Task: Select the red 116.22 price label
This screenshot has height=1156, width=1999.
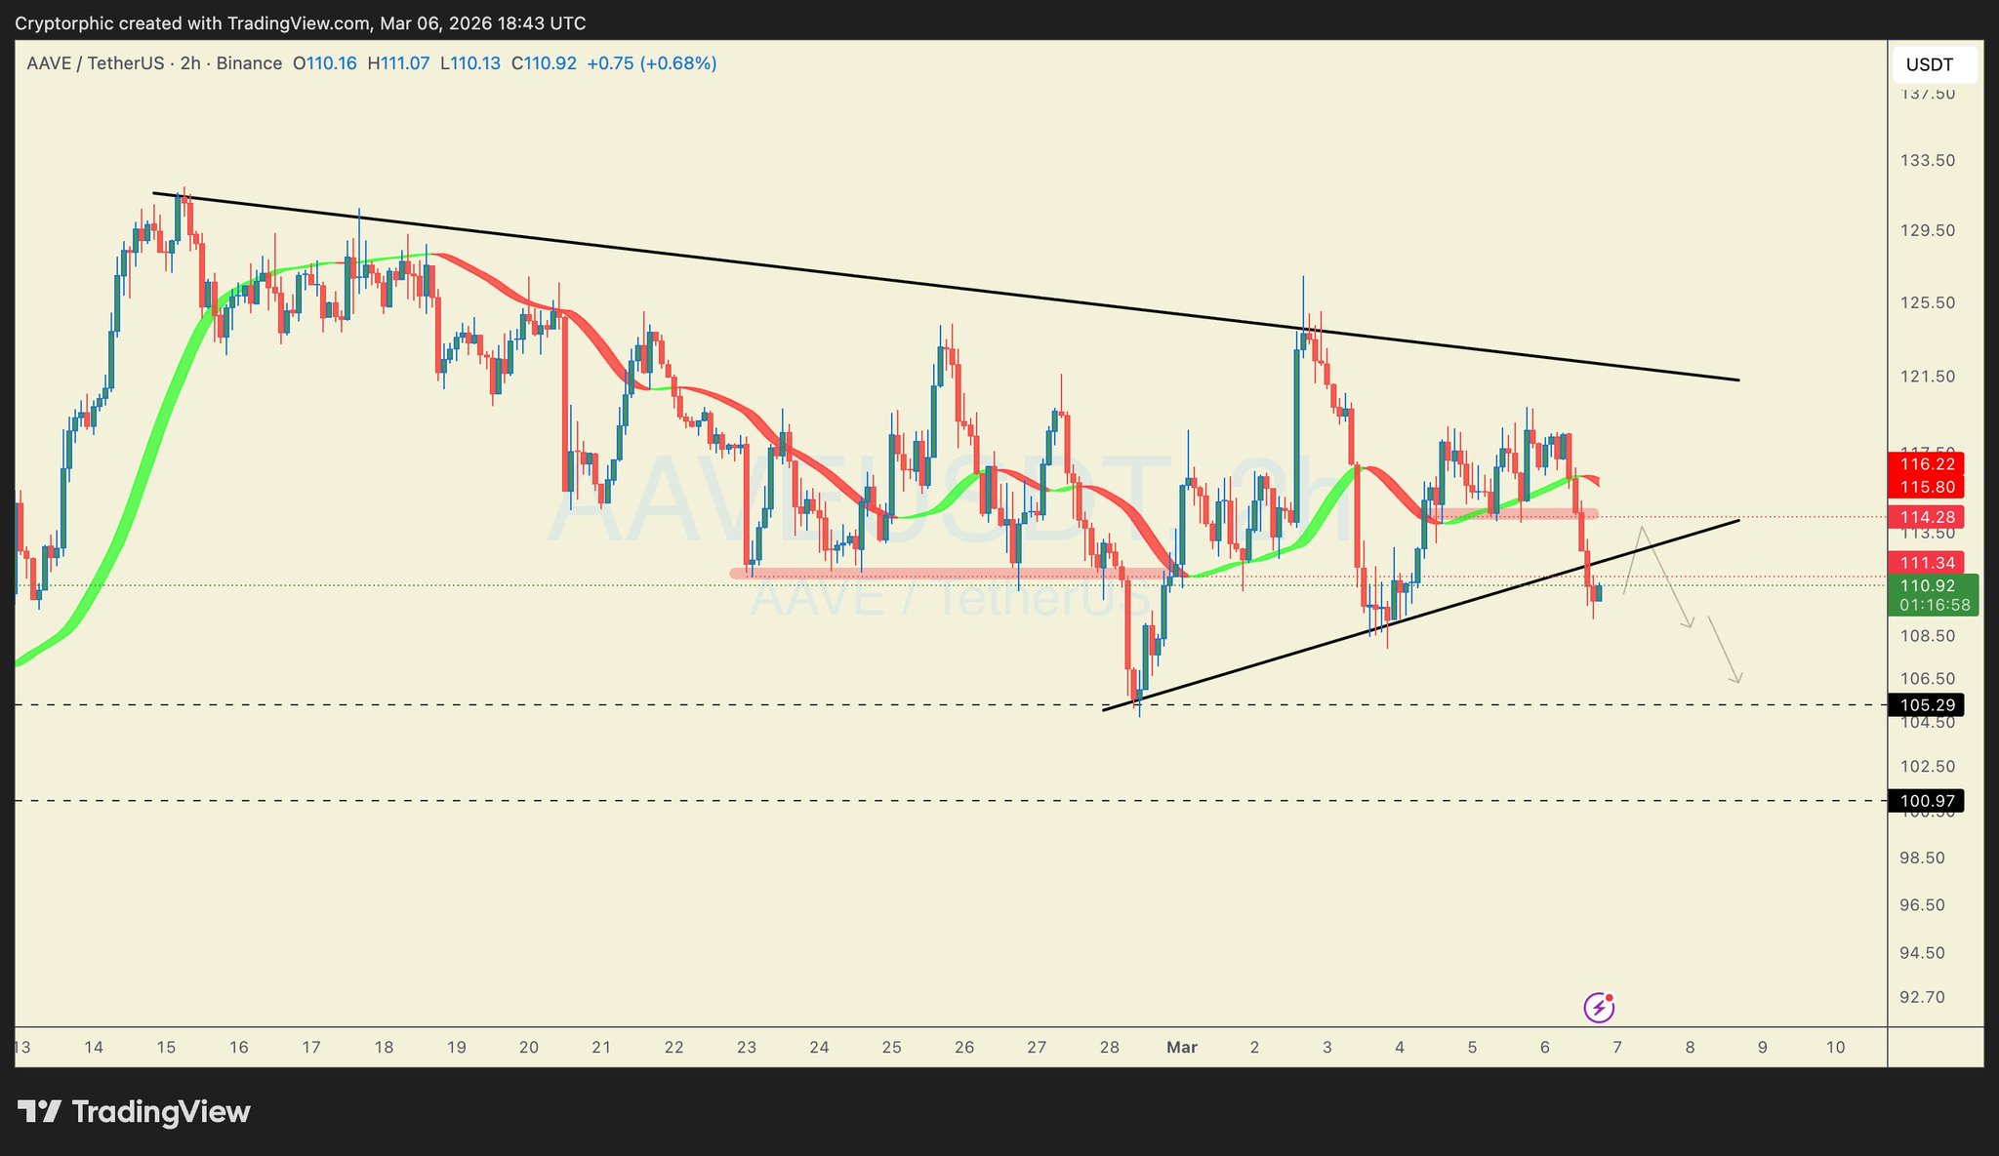Action: tap(1926, 464)
